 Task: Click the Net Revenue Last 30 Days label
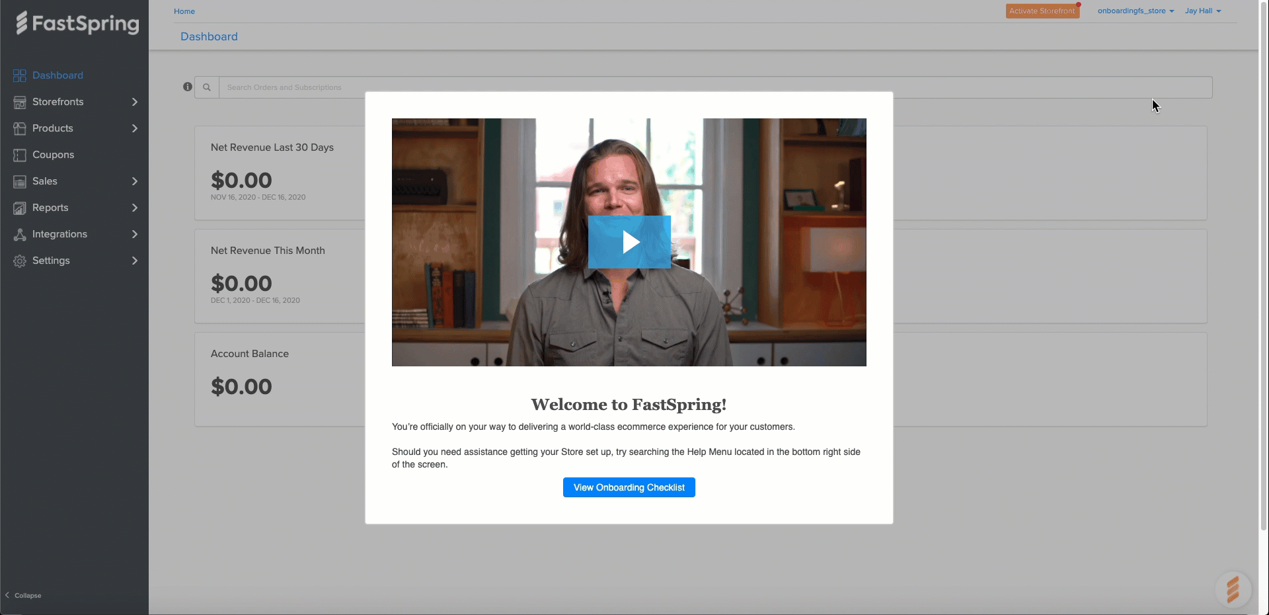[272, 147]
